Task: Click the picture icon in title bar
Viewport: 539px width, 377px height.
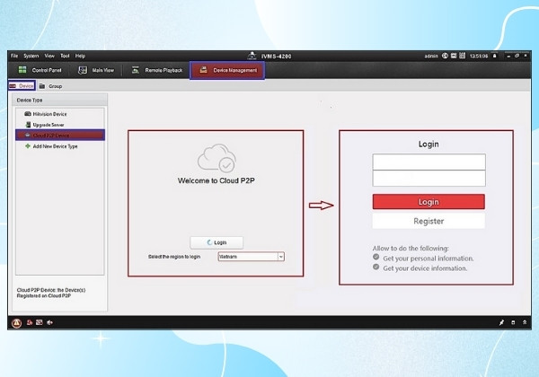Action: [x=454, y=56]
